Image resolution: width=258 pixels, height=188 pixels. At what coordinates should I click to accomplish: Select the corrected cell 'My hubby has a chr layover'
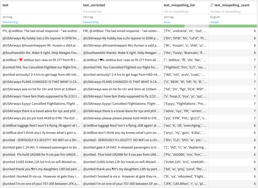tap(122, 38)
